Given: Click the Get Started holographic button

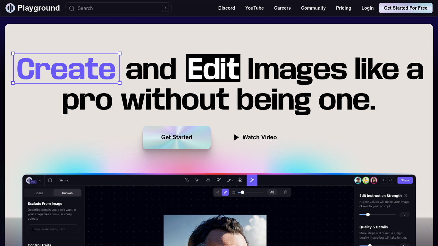Looking at the screenshot, I should (177, 137).
